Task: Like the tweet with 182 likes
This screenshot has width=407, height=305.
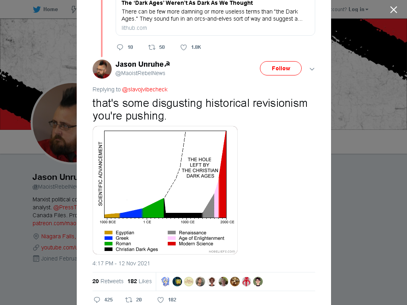Action: (x=161, y=300)
